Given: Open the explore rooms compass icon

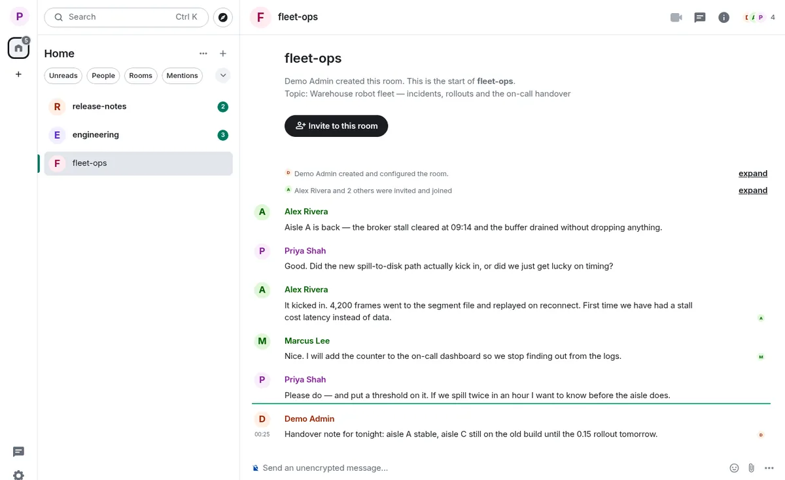Looking at the screenshot, I should [x=223, y=18].
